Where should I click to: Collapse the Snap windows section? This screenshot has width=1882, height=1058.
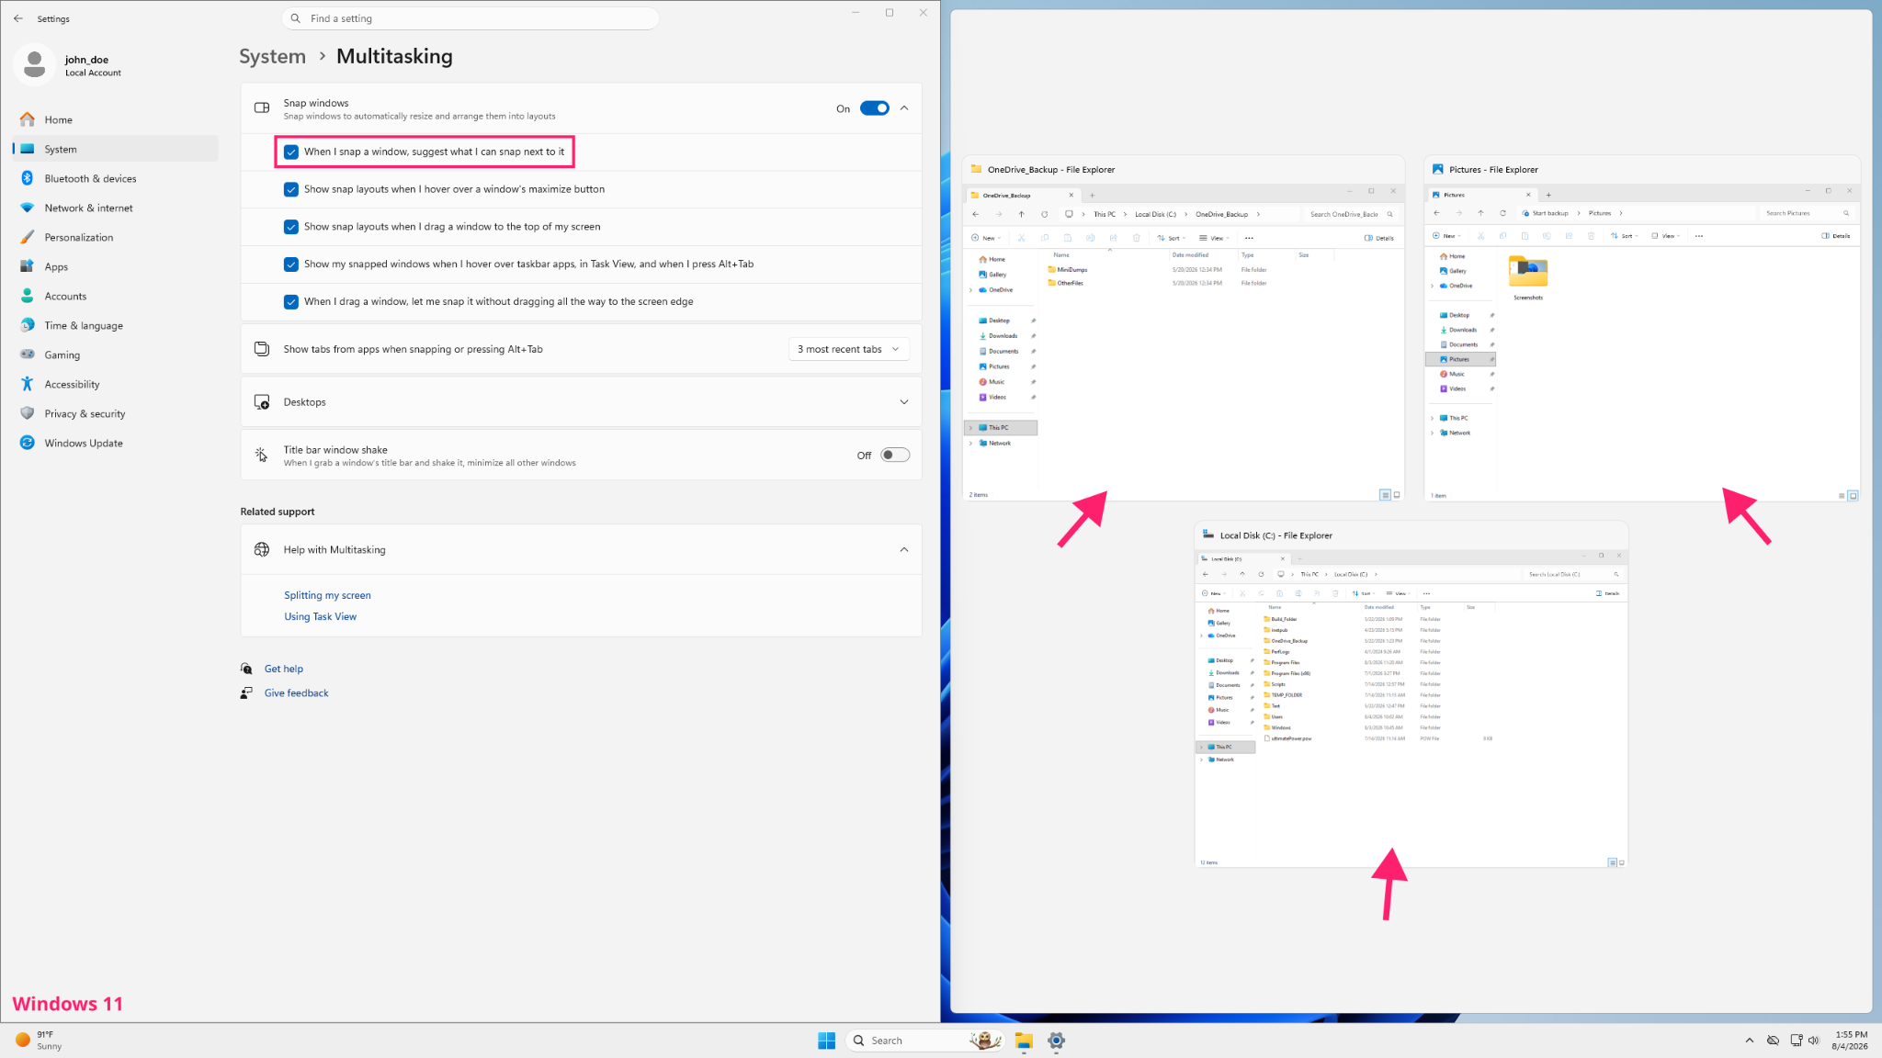pyautogui.click(x=904, y=108)
